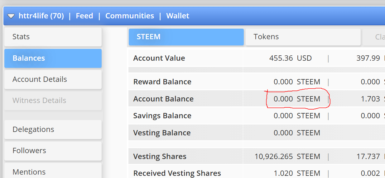Click Savings Balance 0.000 STEEM value
This screenshot has width=385, height=178.
click(x=297, y=116)
